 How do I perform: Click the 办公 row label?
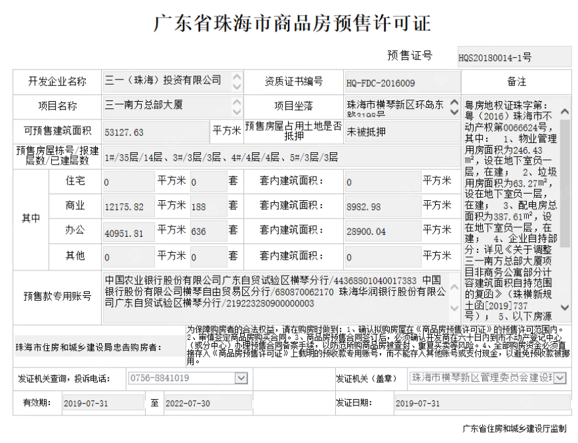[x=75, y=230]
